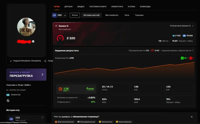Click the 1.03 K/R stat card
This screenshot has height=124, width=200.
pos(178,88)
